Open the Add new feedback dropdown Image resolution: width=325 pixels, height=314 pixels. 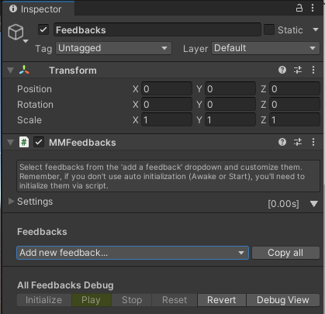pyautogui.click(x=133, y=253)
